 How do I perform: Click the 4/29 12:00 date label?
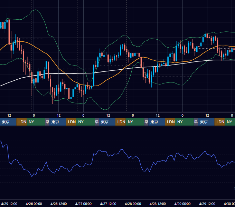click(x=207, y=204)
